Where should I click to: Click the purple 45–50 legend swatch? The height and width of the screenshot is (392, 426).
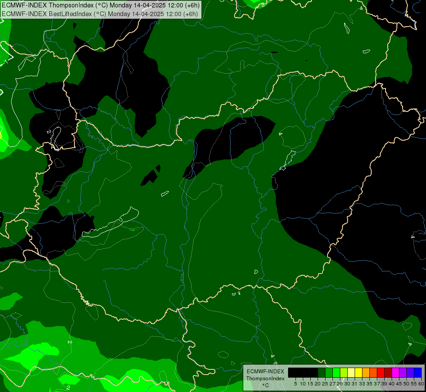(x=403, y=372)
